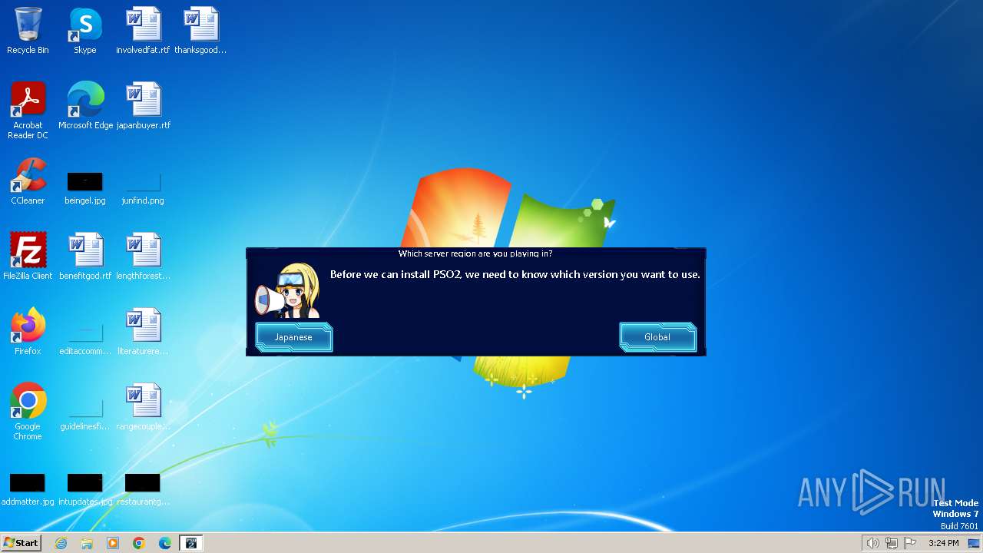This screenshot has width=983, height=553.
Task: Choose the Japanese server version
Action: pyautogui.click(x=293, y=337)
